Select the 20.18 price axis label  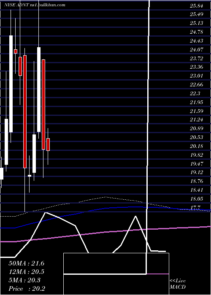click(196, 146)
